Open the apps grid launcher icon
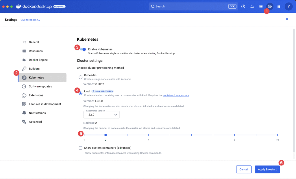Viewport: 296px width, 179px height. click(278, 6)
